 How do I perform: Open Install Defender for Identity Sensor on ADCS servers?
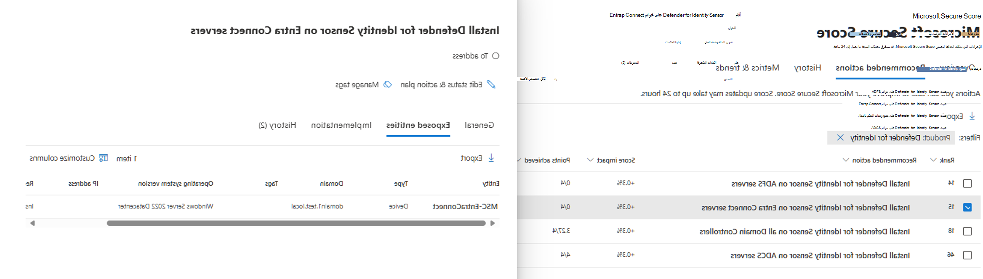point(820,255)
